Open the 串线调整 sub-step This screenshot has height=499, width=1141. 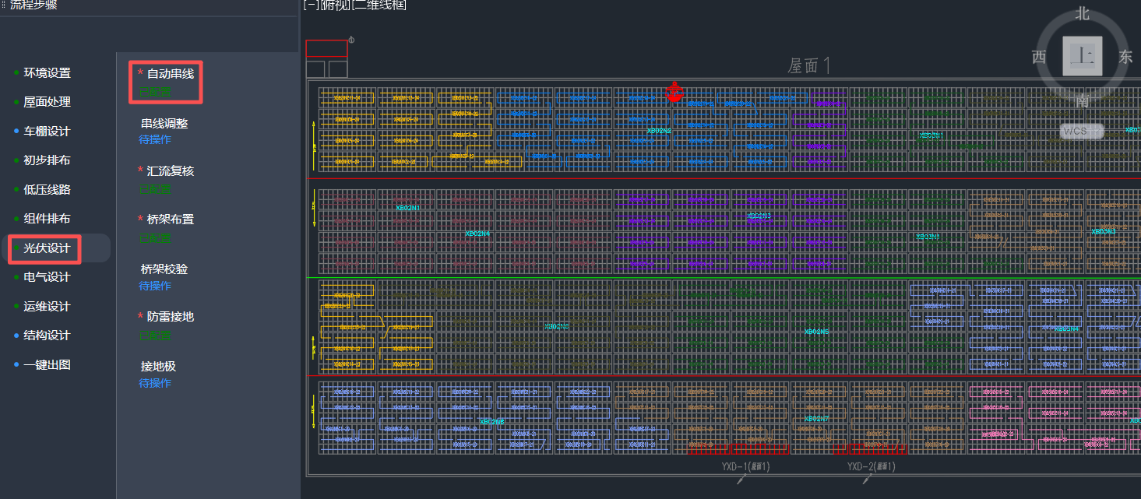[164, 123]
